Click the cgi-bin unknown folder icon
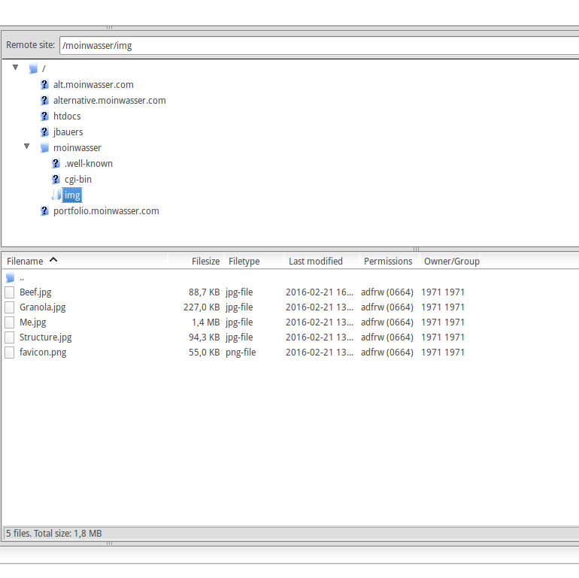 [56, 180]
